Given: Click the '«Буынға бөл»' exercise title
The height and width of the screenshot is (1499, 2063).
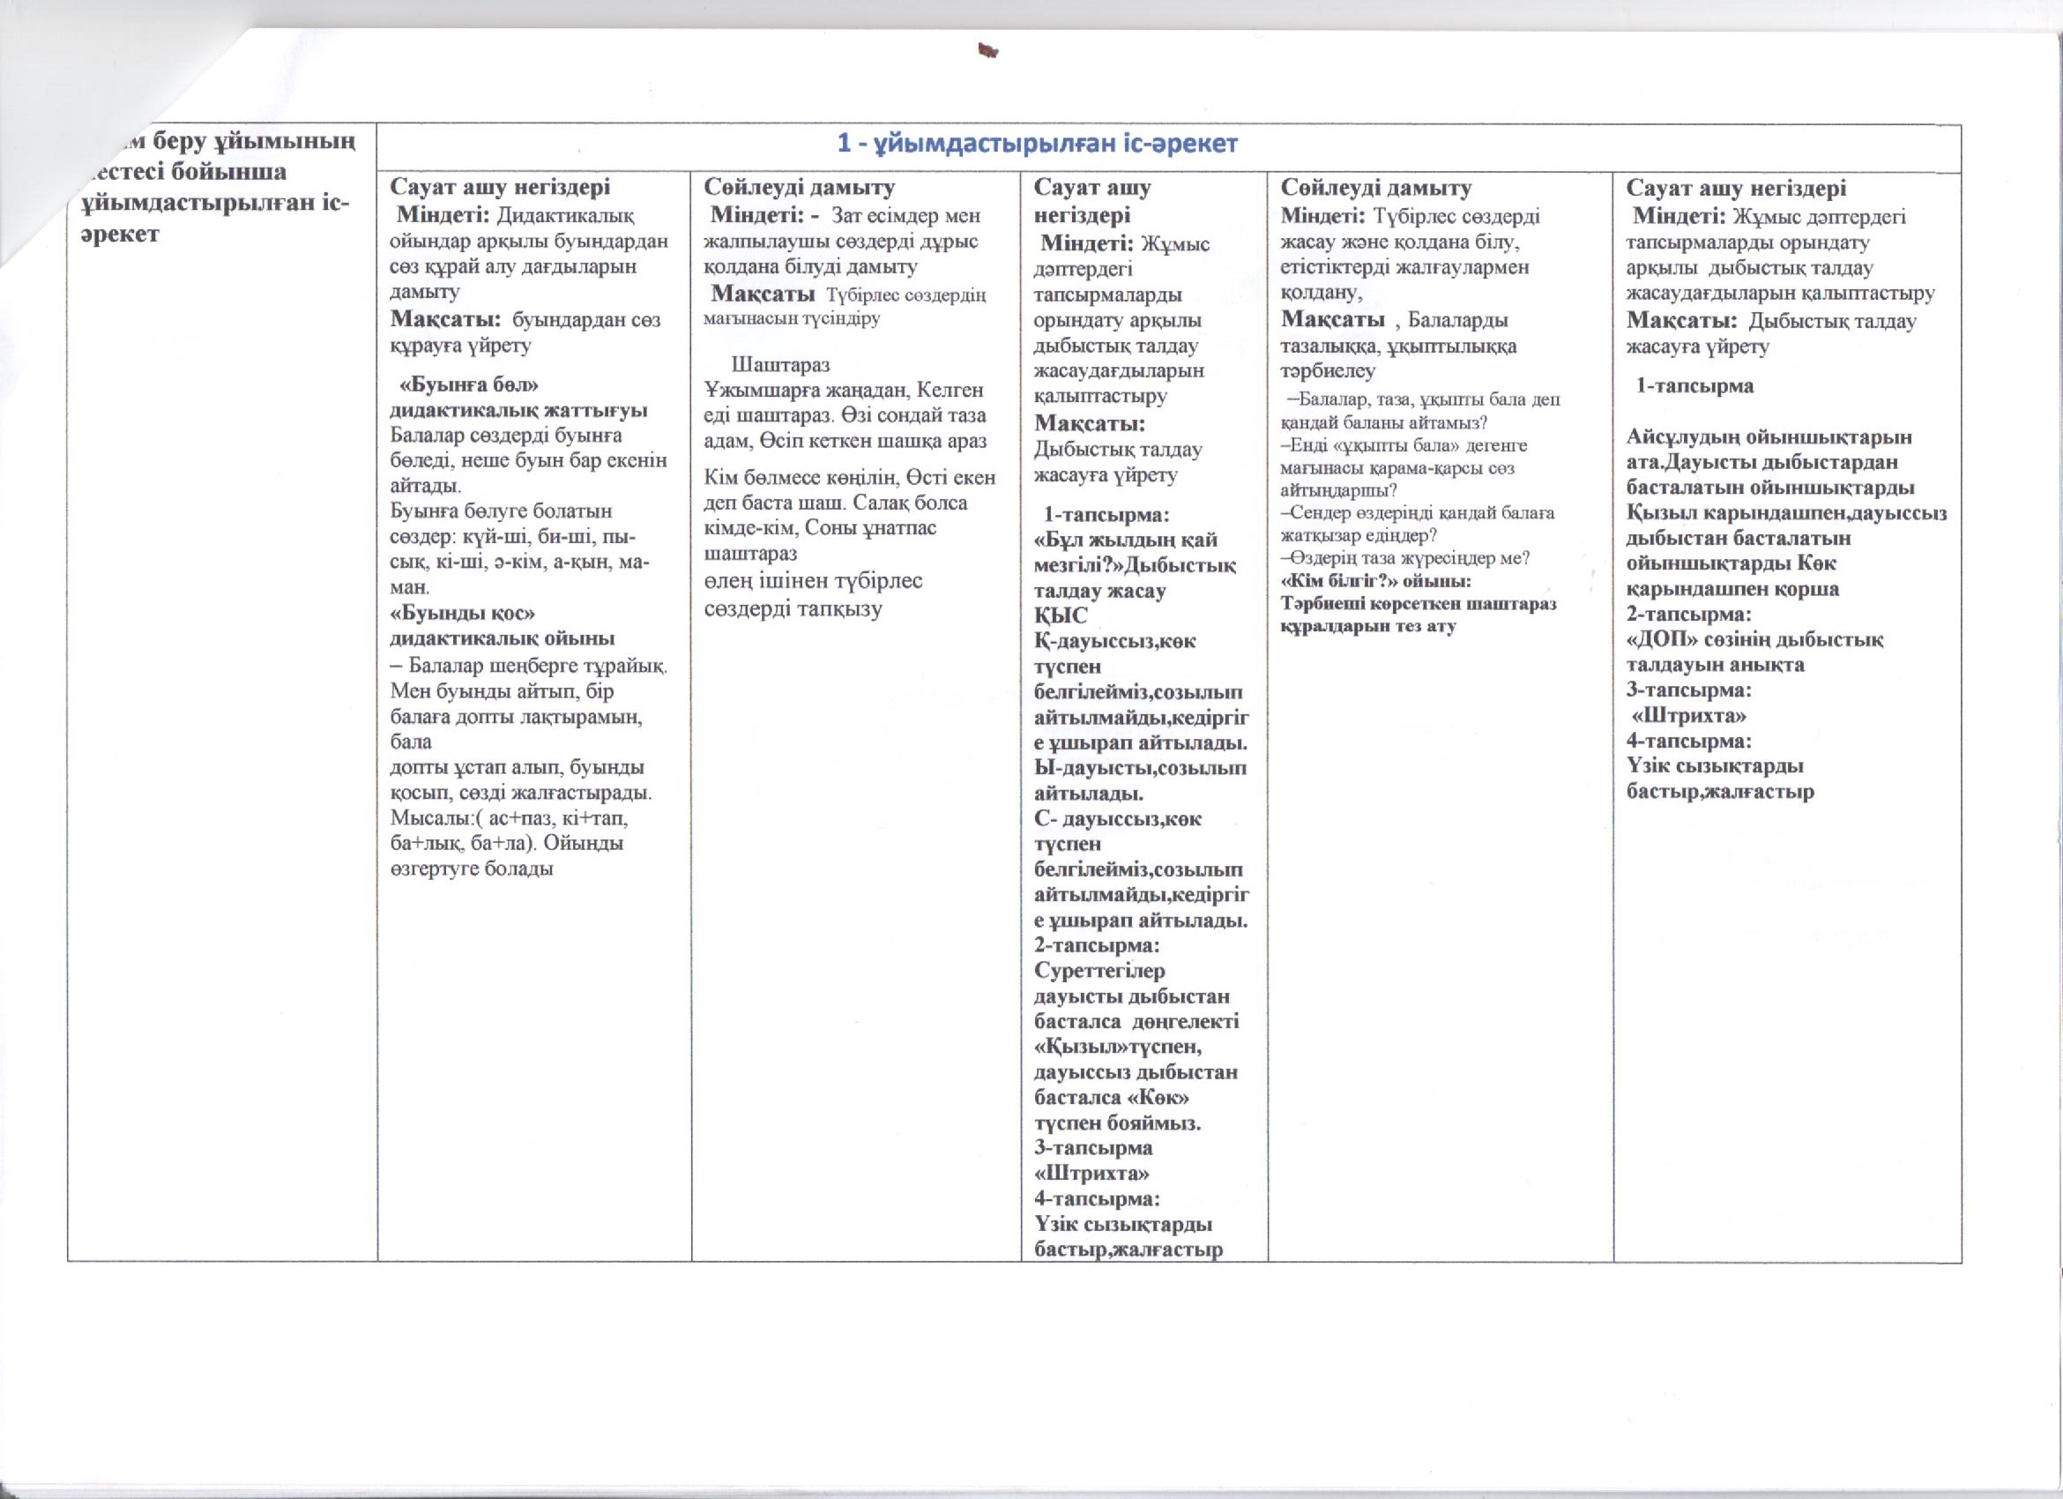Looking at the screenshot, I should 469,384.
